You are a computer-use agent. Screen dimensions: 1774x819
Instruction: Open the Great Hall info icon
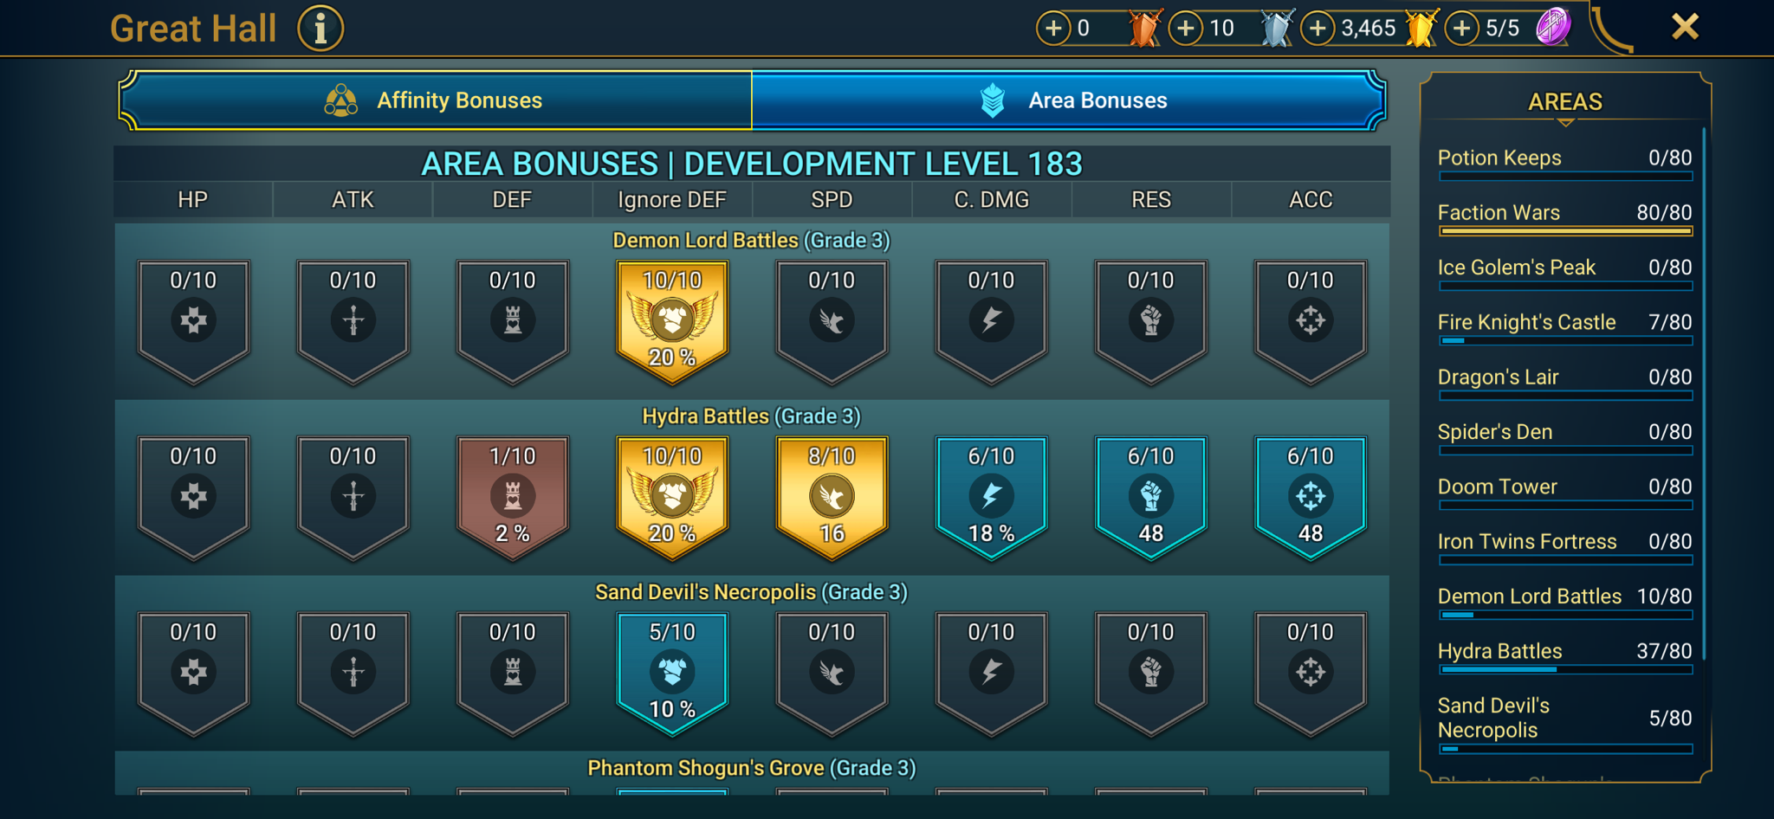[x=320, y=29]
